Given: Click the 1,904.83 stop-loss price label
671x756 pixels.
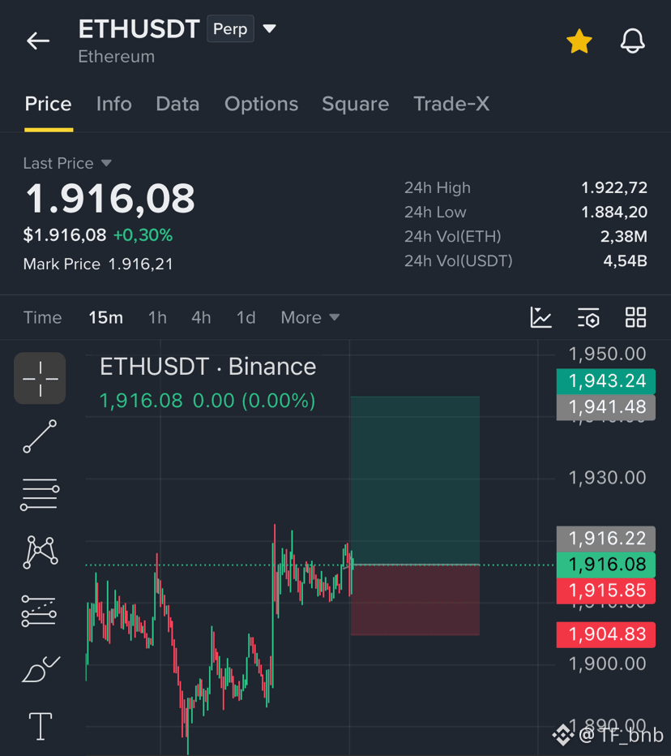Looking at the screenshot, I should click(606, 634).
